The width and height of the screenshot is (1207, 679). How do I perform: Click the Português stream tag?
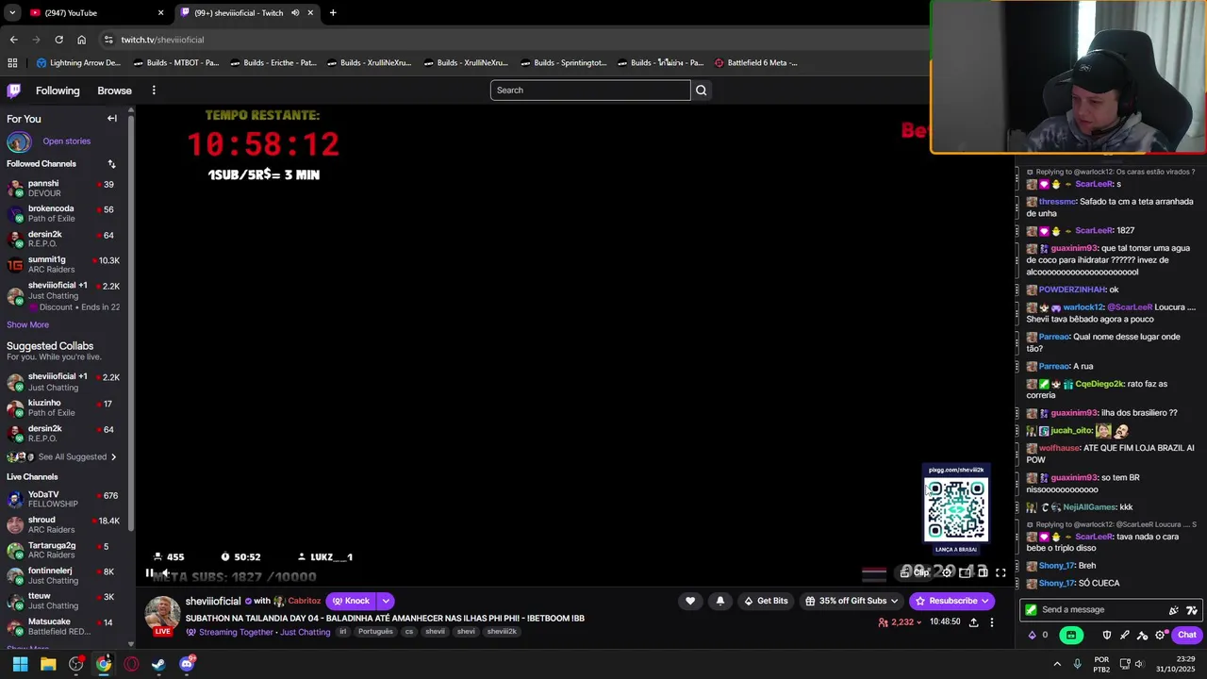pyautogui.click(x=375, y=632)
